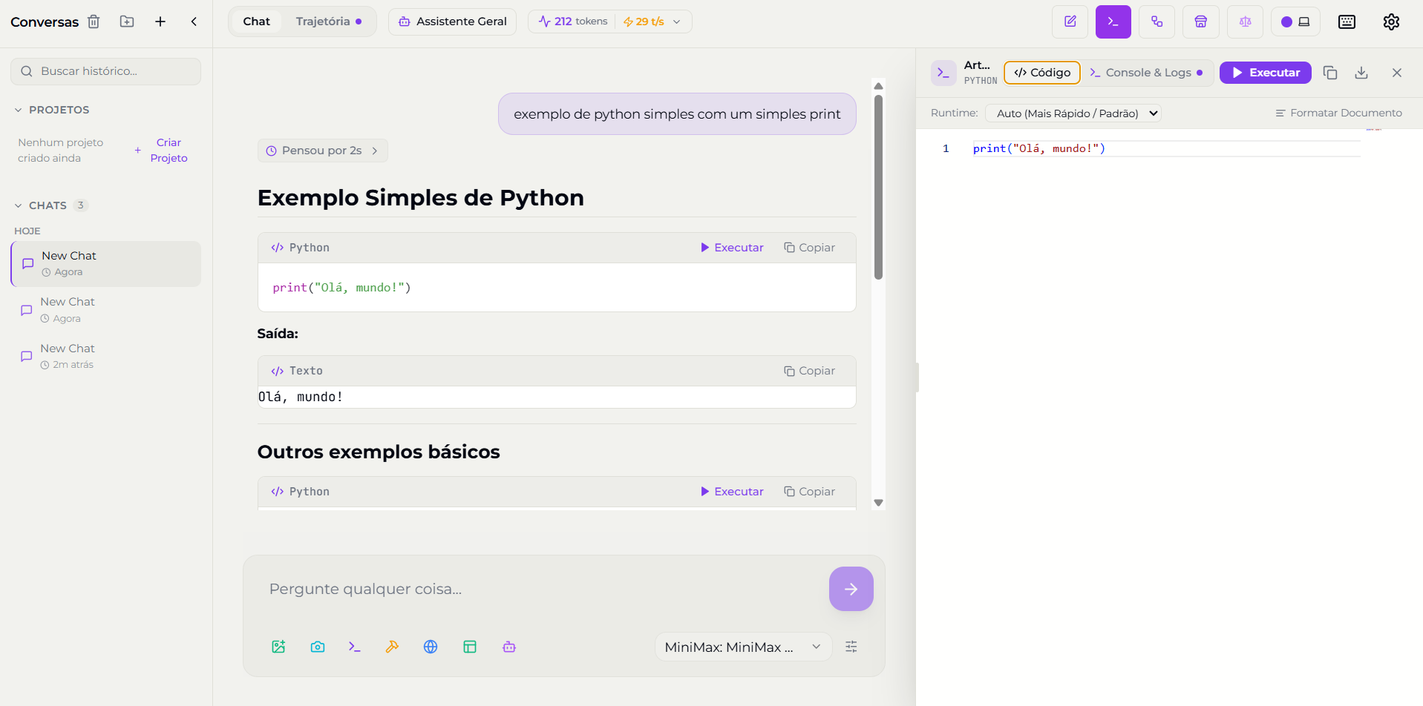
Task: Copy artifact code with the copy icon
Action: (1330, 73)
